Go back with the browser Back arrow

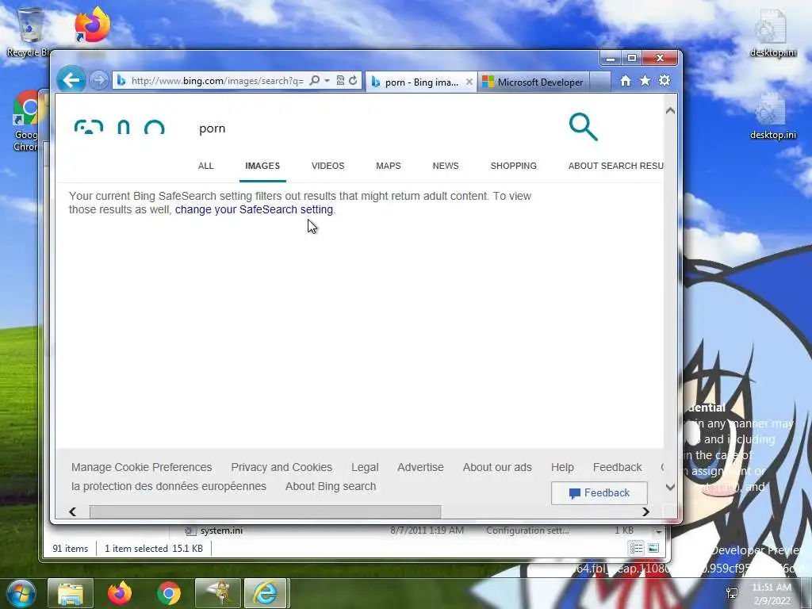click(x=71, y=80)
